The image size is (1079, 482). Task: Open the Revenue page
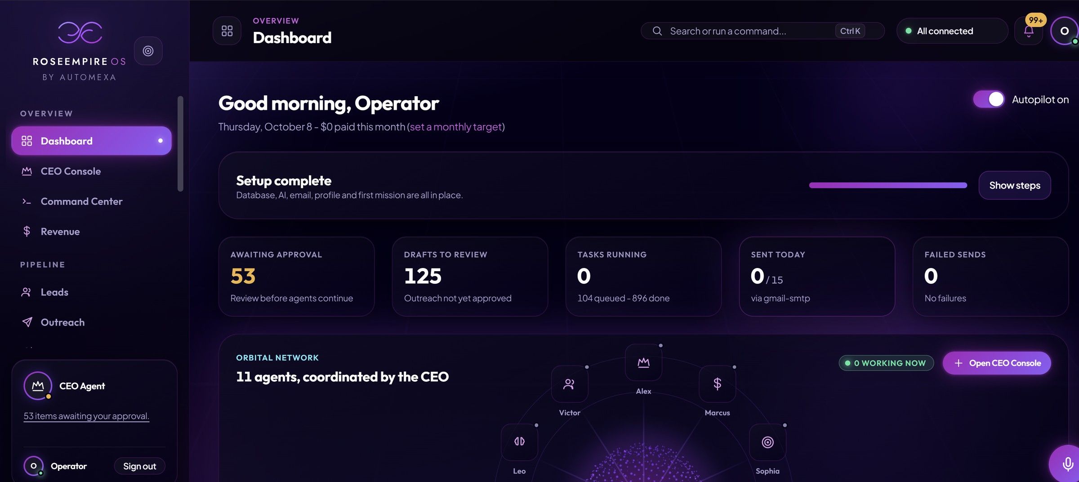tap(91, 231)
